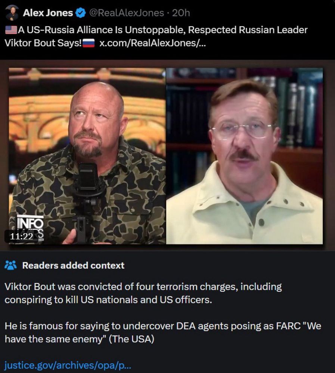Click the Readers added context people icon

(x=10, y=265)
